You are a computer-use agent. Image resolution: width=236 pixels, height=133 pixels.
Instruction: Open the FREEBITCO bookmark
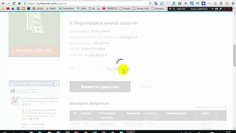tap(110, 8)
